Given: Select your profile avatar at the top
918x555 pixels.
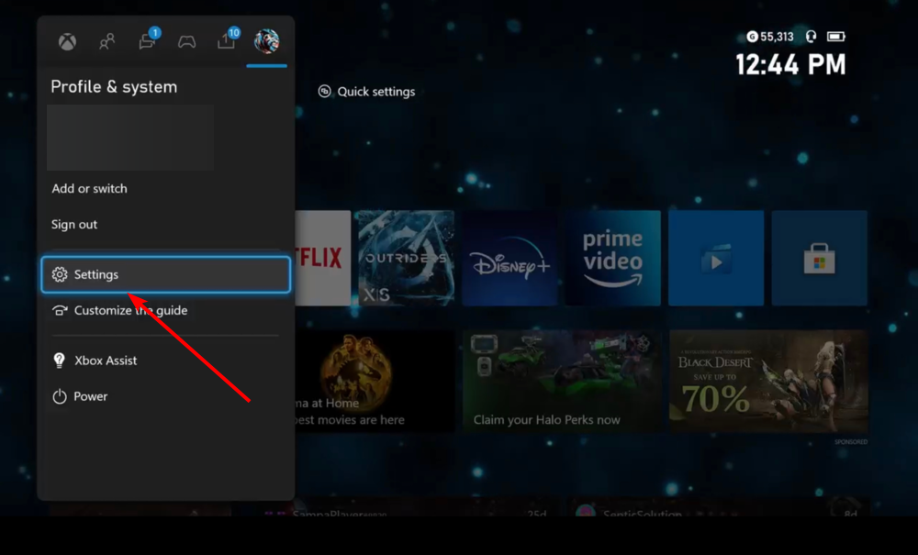Looking at the screenshot, I should tap(266, 40).
